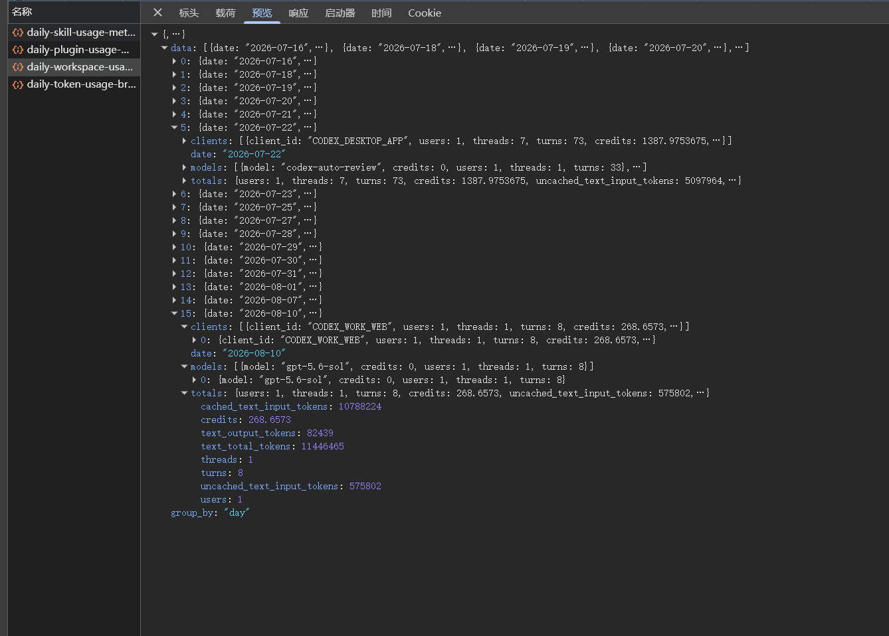Click the users: 1 property line
The width and height of the screenshot is (889, 636).
[222, 499]
